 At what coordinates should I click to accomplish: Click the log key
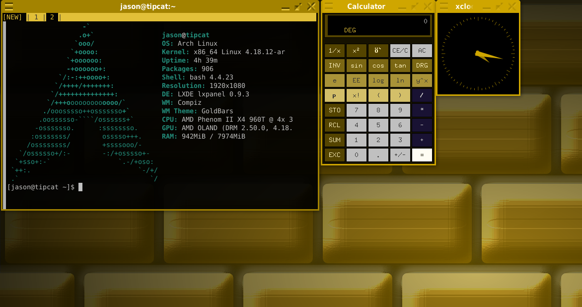tap(378, 80)
